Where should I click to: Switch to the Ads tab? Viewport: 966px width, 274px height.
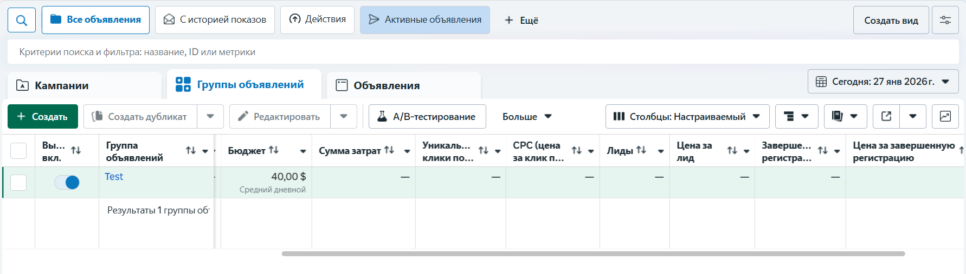pos(403,85)
